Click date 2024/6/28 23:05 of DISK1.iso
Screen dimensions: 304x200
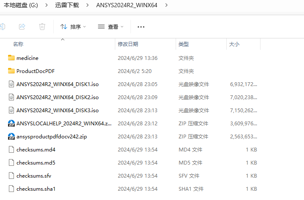[x=138, y=84]
